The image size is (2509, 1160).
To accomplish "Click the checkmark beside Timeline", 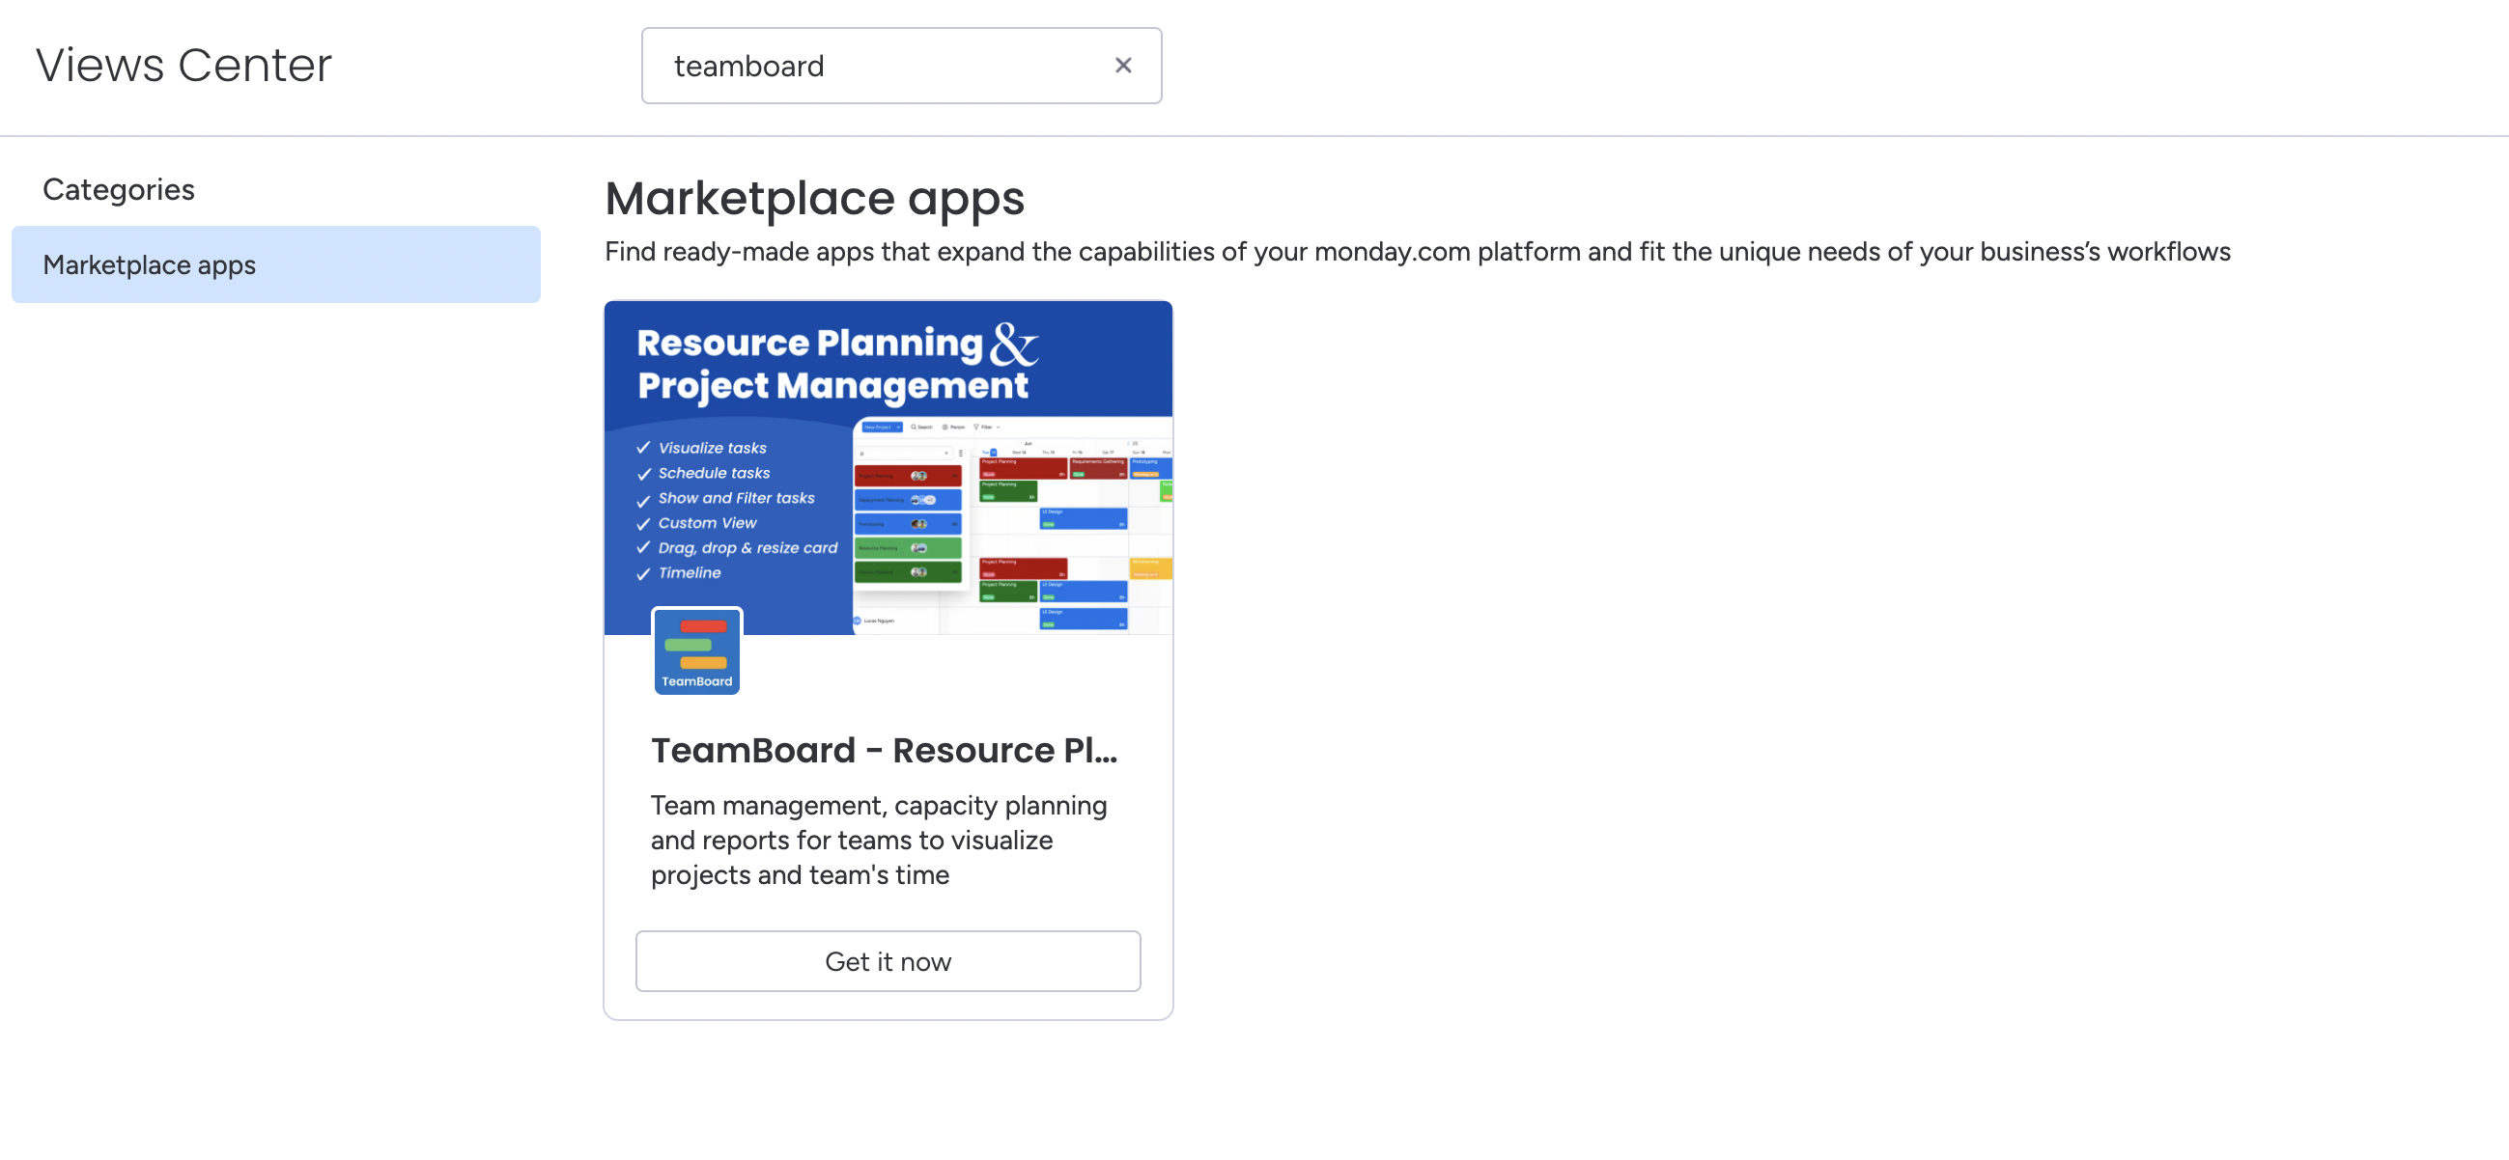I will tap(643, 573).
